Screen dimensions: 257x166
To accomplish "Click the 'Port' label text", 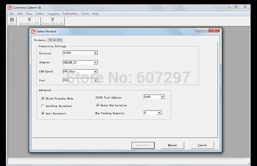I will (x=42, y=81).
